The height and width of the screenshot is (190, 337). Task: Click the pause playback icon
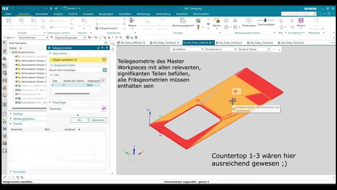point(235,21)
